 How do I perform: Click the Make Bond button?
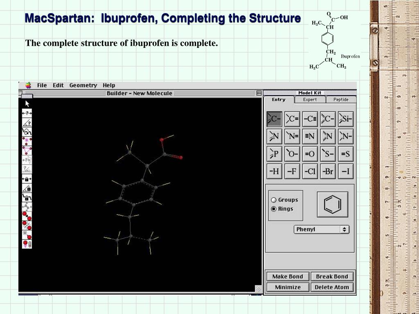(x=288, y=277)
